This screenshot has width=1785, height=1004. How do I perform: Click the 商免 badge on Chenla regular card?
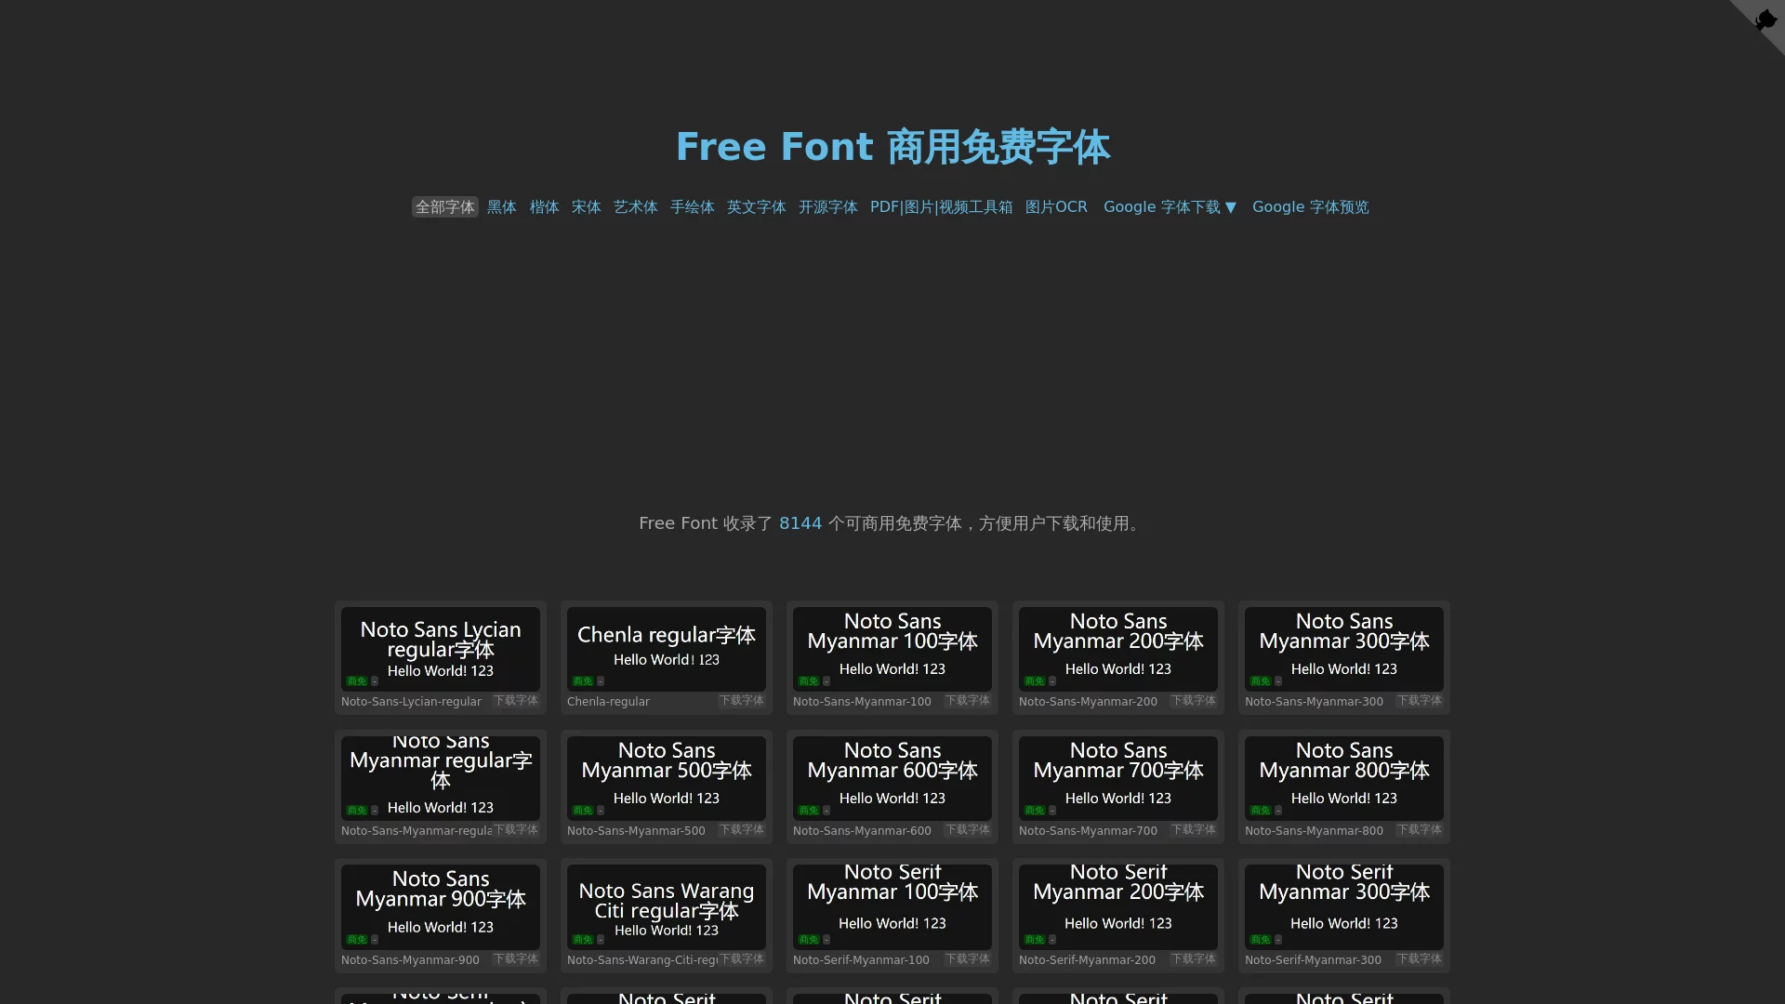click(x=583, y=680)
